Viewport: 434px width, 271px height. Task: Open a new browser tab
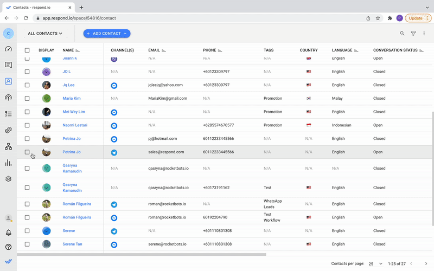[81, 8]
